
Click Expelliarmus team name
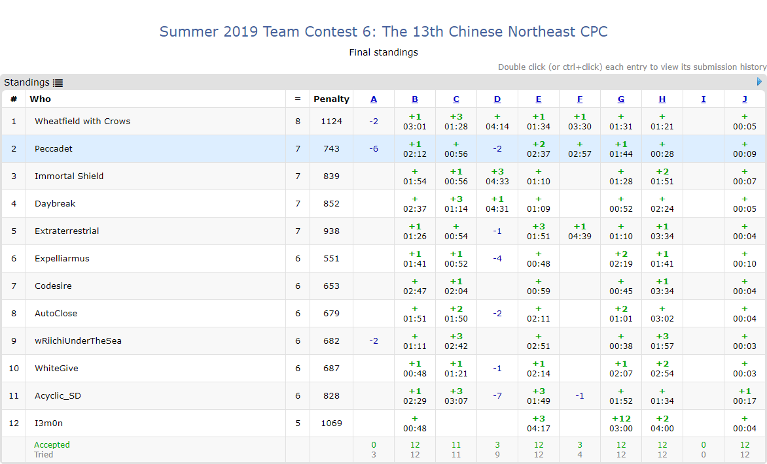tap(62, 258)
